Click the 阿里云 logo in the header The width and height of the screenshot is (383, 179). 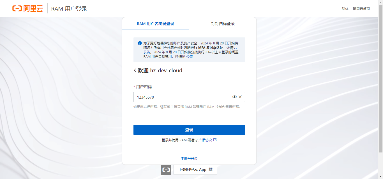(27, 8)
